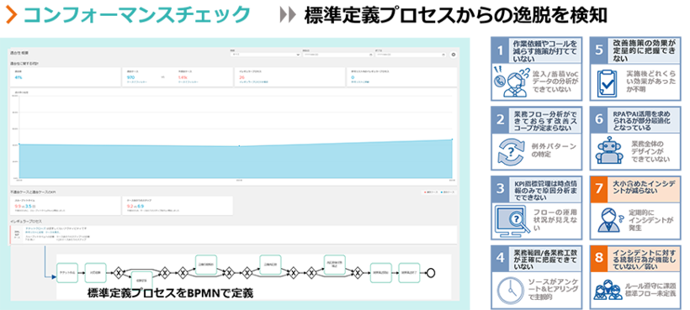The height and width of the screenshot is (310, 690).
Task: Open the first filter dropdown in dashboard header
Action: click(x=265, y=55)
